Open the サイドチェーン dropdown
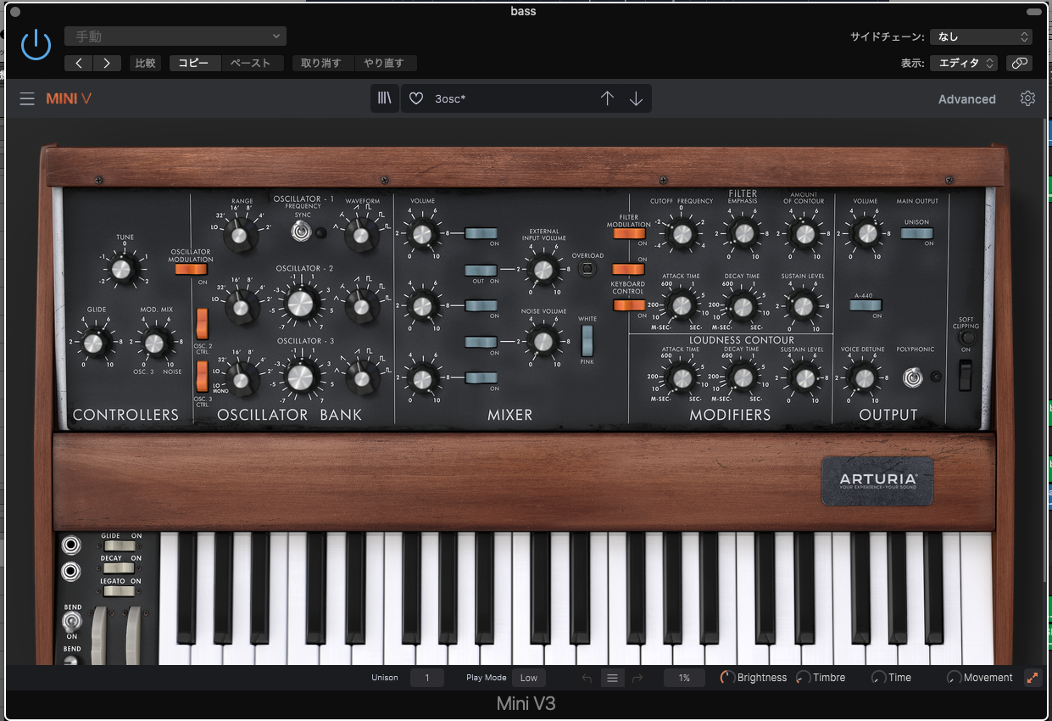The image size is (1052, 721). (980, 36)
